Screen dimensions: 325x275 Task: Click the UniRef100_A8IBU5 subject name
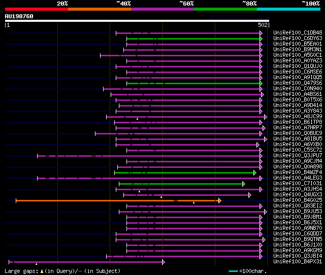click(298, 139)
